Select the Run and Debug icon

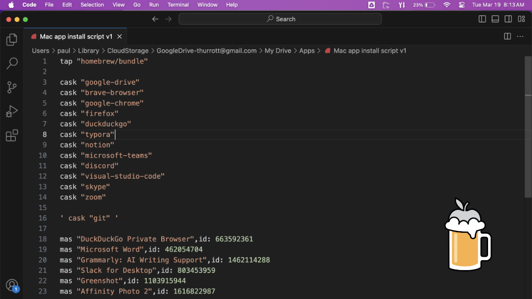point(11,111)
